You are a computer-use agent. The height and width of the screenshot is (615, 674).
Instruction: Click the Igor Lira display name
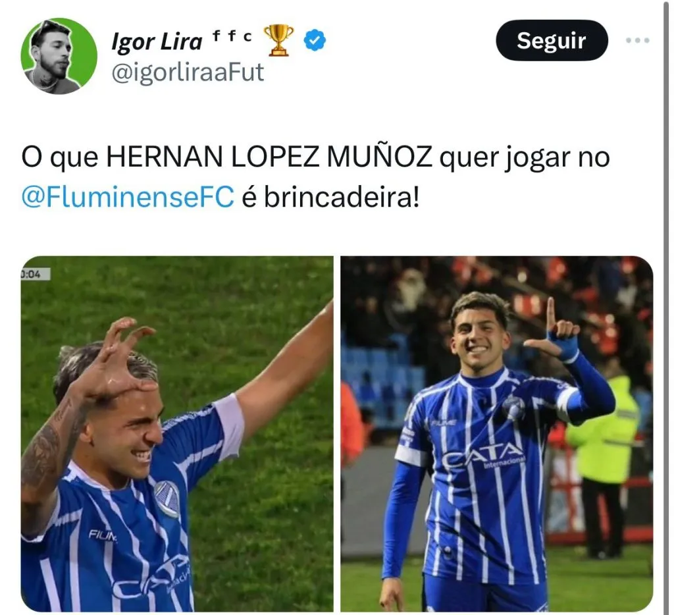157,41
